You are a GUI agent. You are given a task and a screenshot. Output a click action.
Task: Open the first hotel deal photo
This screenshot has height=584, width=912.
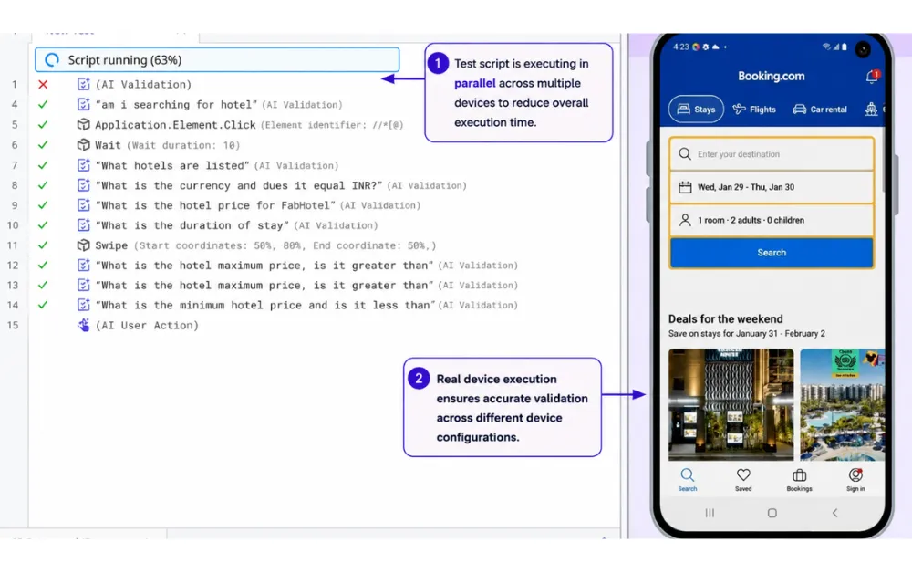731,405
